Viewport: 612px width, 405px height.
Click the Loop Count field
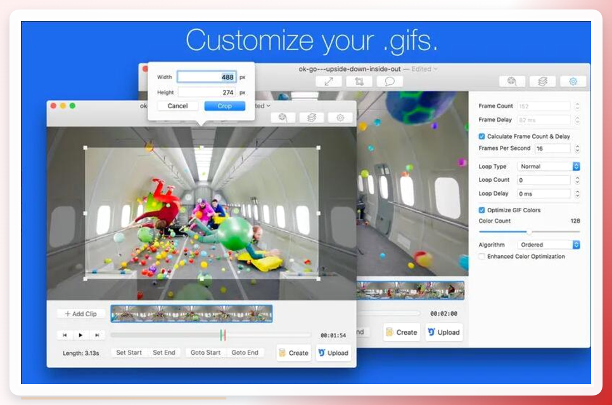tap(544, 180)
